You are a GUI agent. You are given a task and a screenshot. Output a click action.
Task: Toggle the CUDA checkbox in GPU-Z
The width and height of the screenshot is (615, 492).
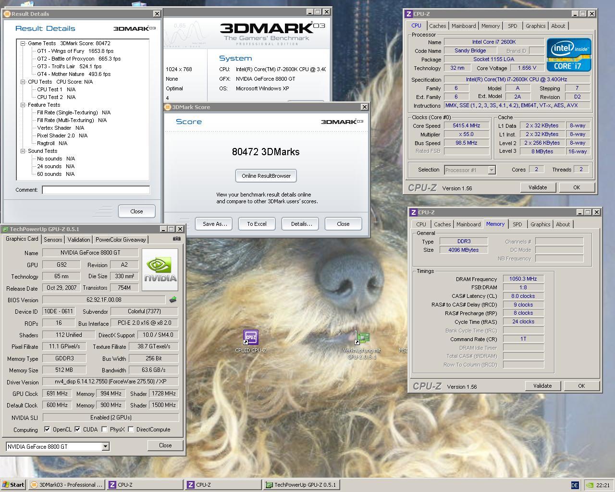77,429
